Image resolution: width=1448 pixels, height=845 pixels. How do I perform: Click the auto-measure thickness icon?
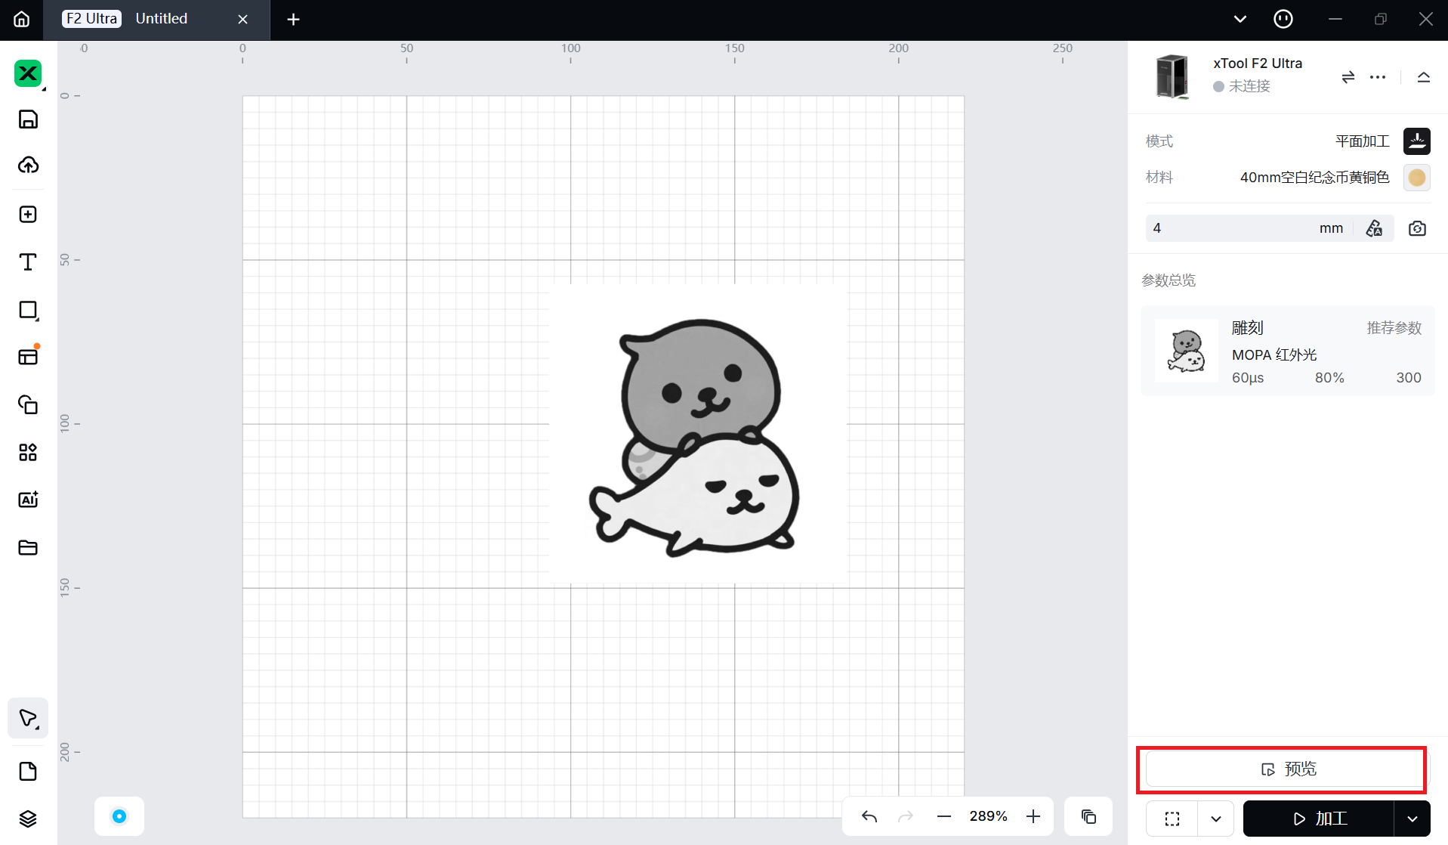pos(1374,228)
